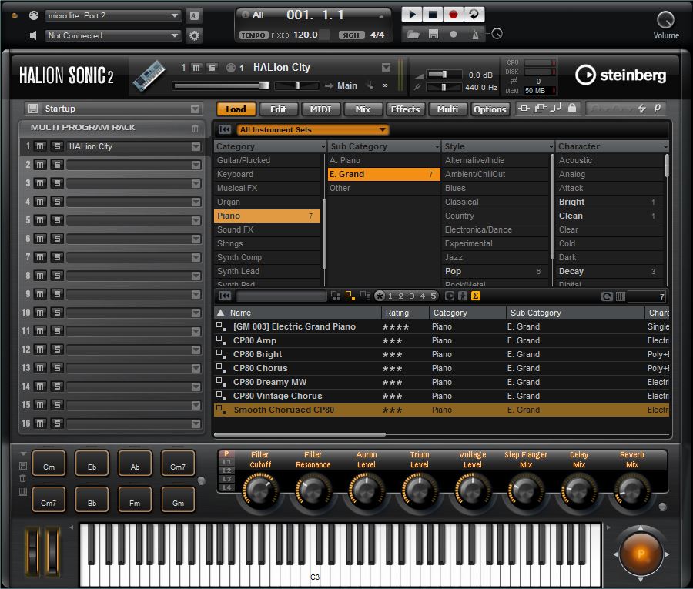Open the Sub Category column dropdown arrow

coord(437,147)
